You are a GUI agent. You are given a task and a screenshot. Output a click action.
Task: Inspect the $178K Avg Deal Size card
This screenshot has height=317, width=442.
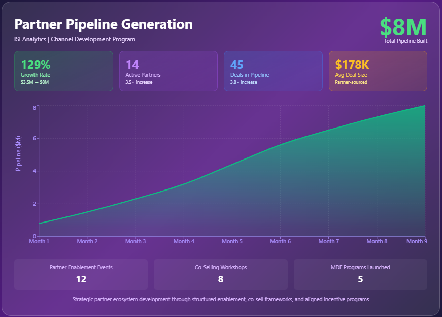[x=378, y=71]
